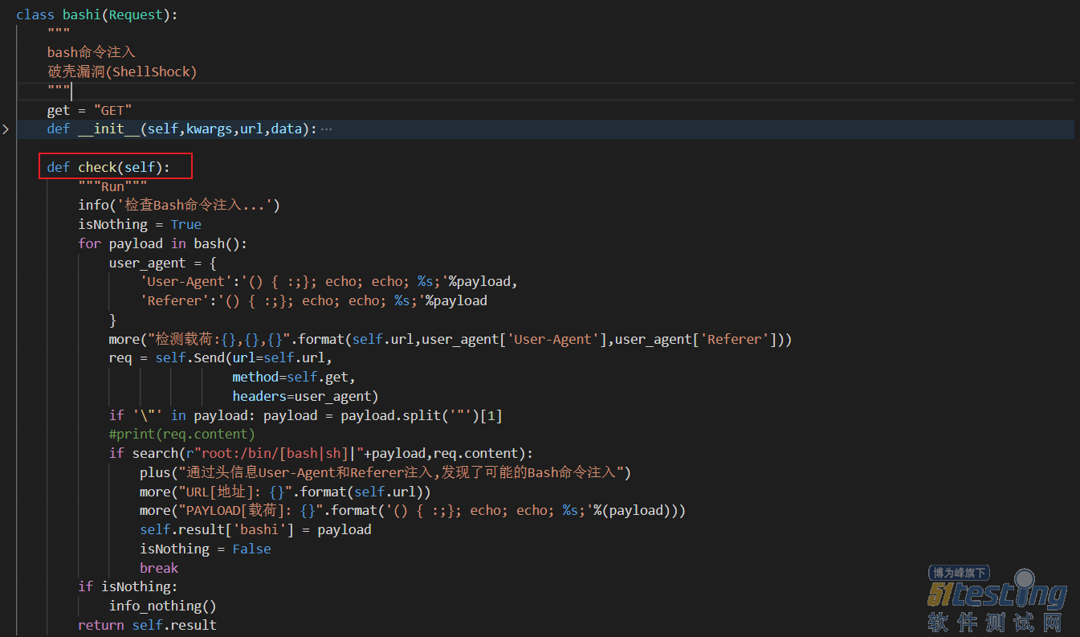Click the 'bash命令注入' docstring line
1080x637 pixels.
coord(92,52)
